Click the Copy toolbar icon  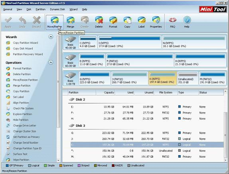(x=127, y=22)
